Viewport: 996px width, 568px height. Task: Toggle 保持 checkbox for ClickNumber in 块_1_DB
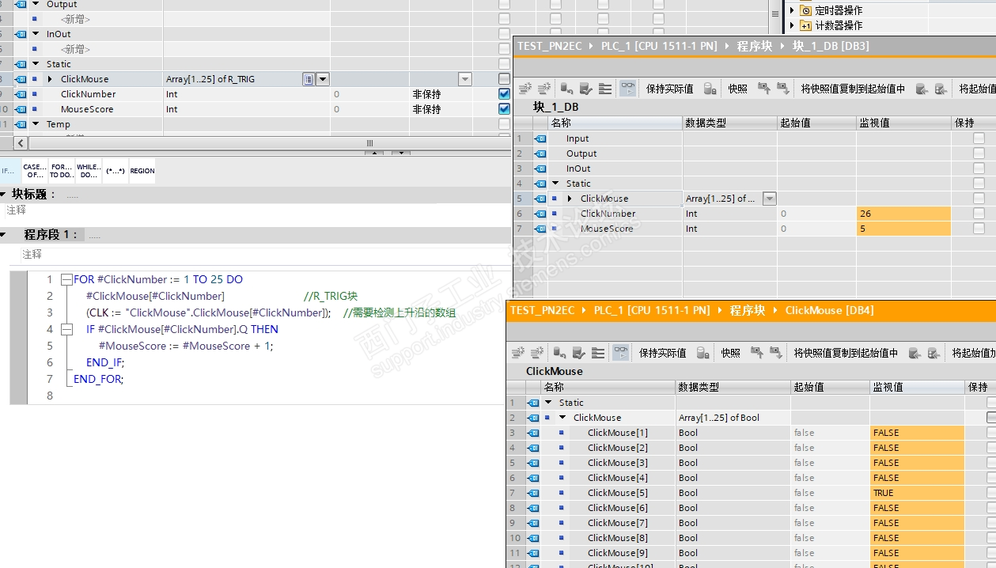(x=979, y=214)
